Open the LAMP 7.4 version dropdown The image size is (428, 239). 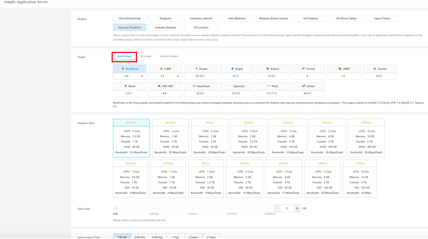(x=165, y=76)
